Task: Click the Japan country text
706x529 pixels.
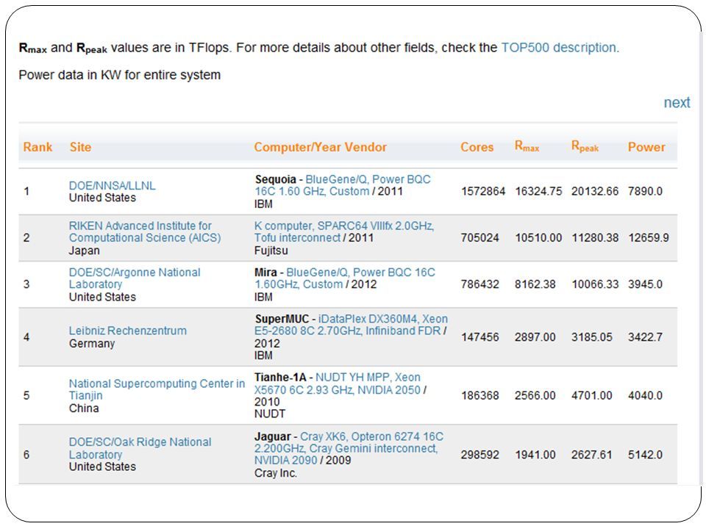Action: pos(84,251)
